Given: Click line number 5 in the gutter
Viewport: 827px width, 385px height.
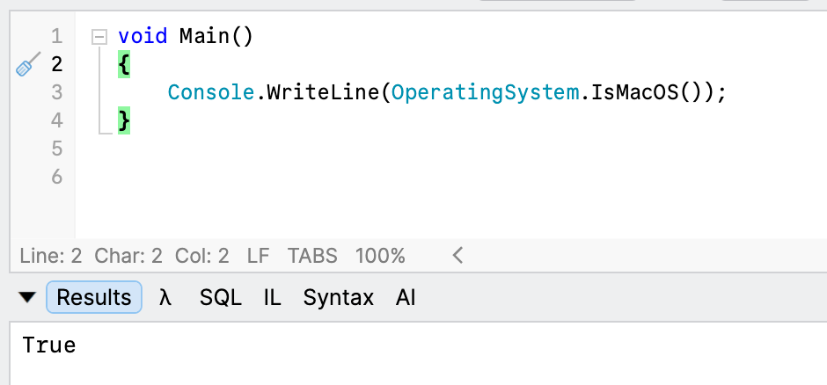Looking at the screenshot, I should coord(57,149).
